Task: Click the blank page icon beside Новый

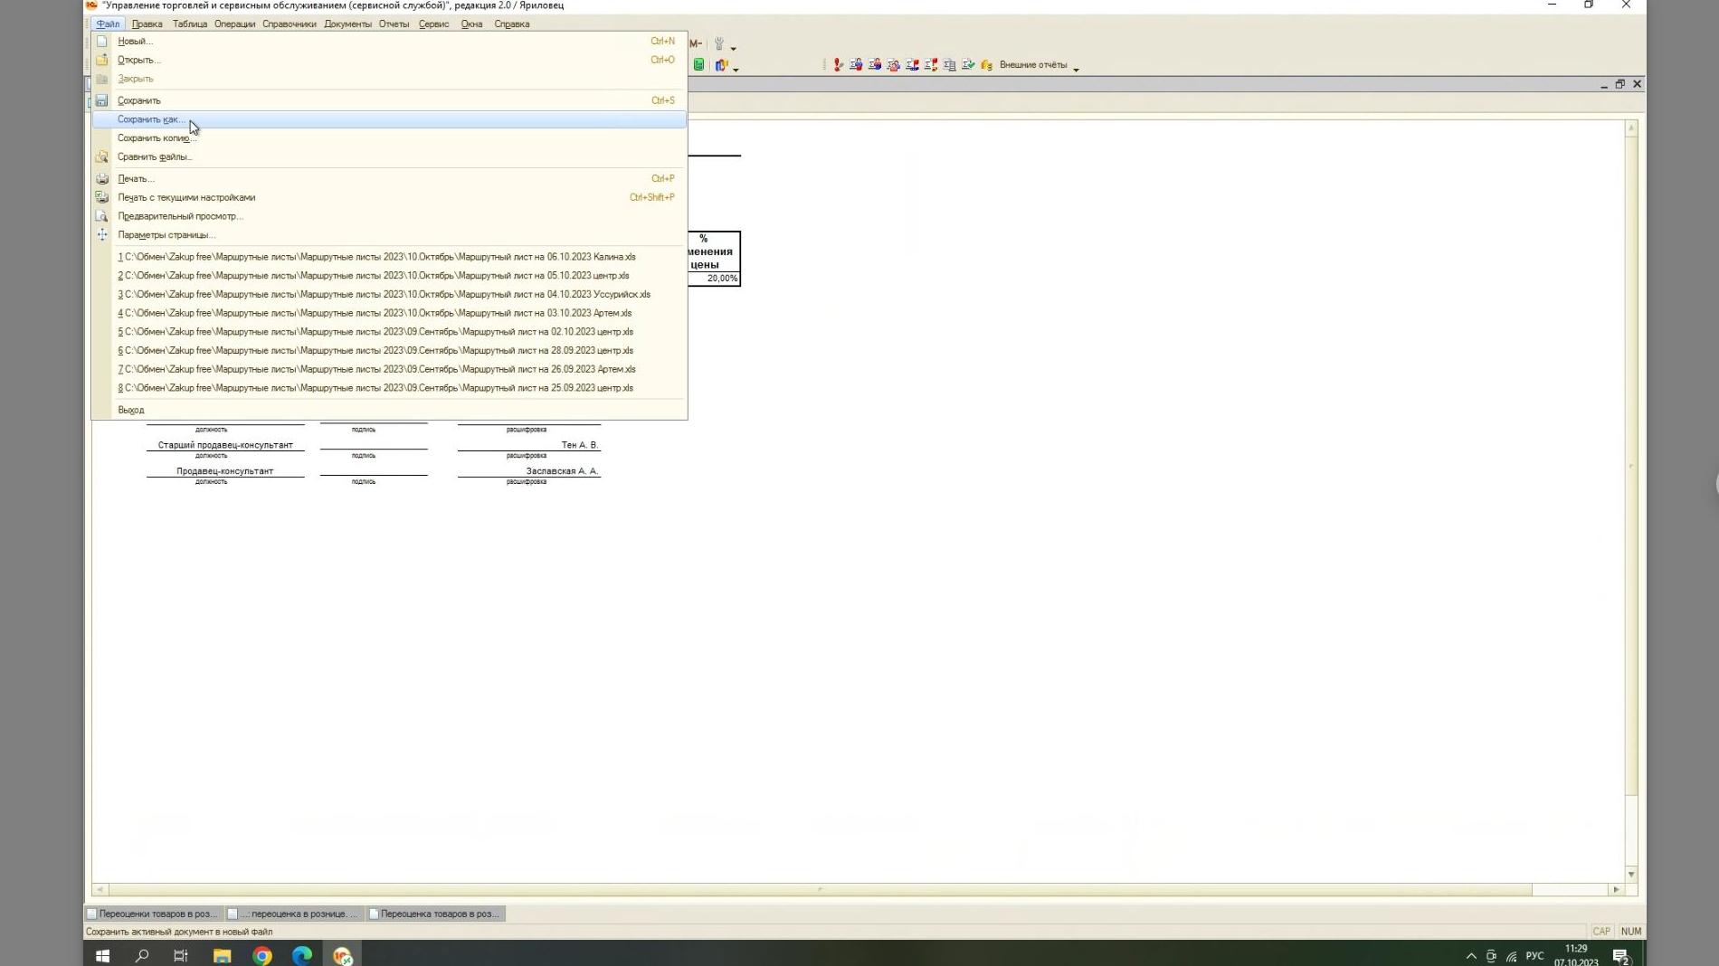Action: 102,42
